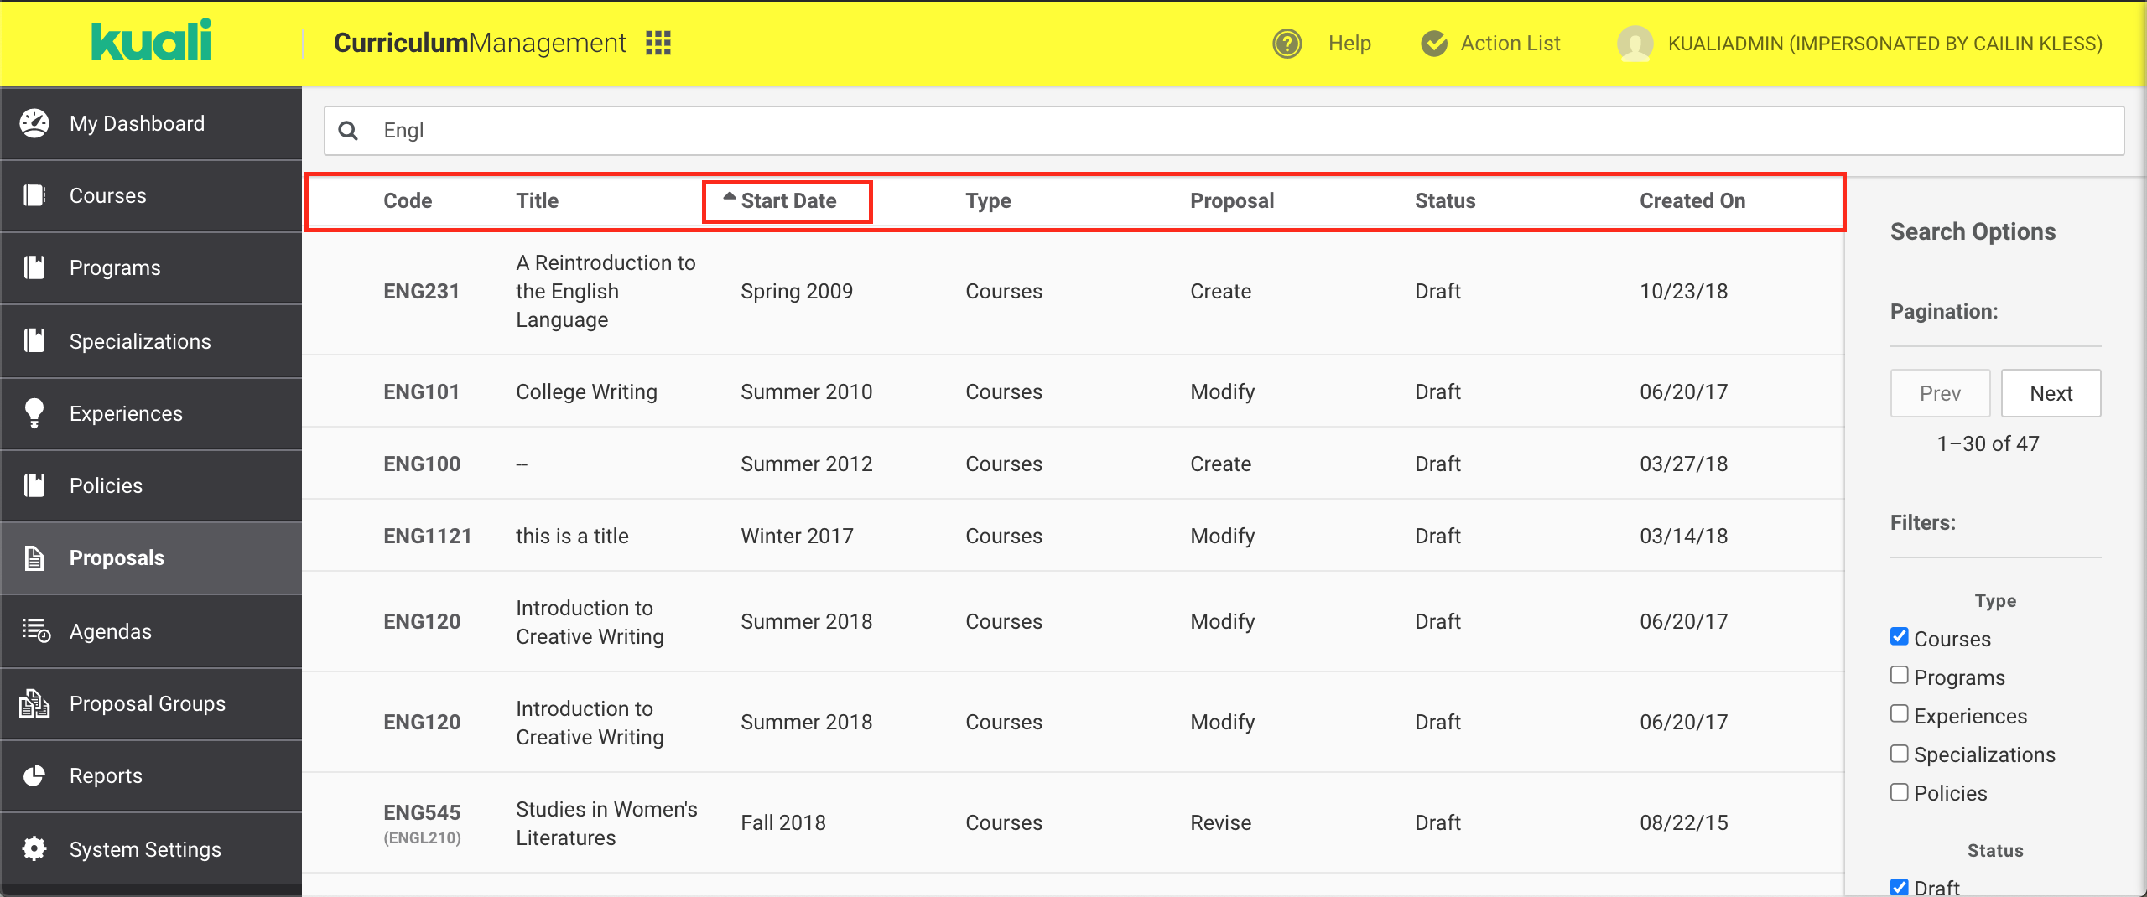
Task: Select Proposal Groups in the sidebar
Action: coord(147,703)
